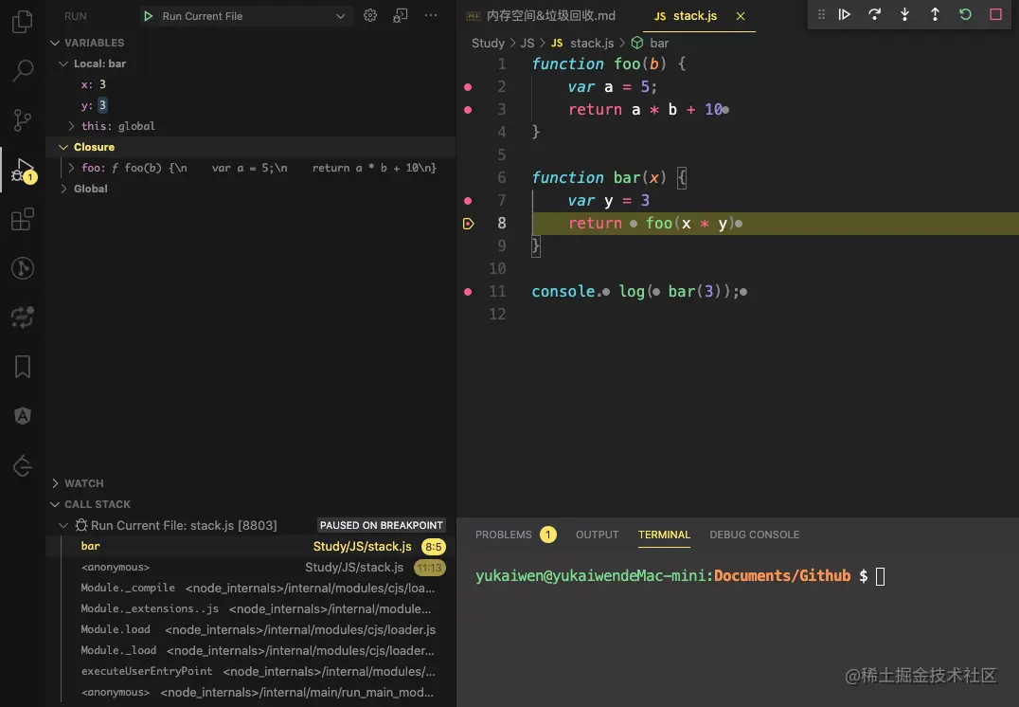Screen dimensions: 1019x707
Task: Click JS folder in the breadcrumb
Action: pyautogui.click(x=527, y=43)
